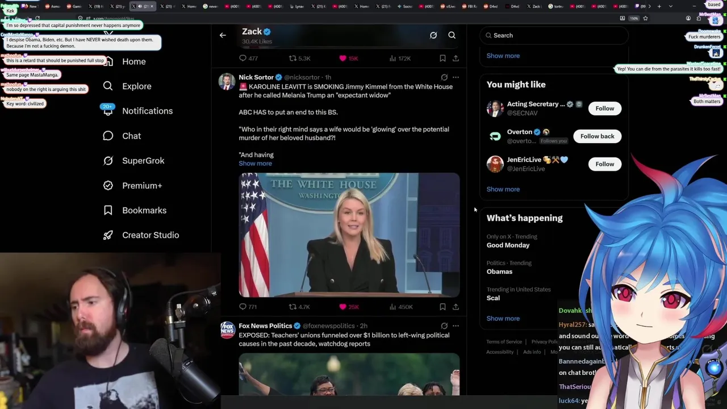Open Nick Sortor's name link
The image size is (727, 409).
point(256,77)
